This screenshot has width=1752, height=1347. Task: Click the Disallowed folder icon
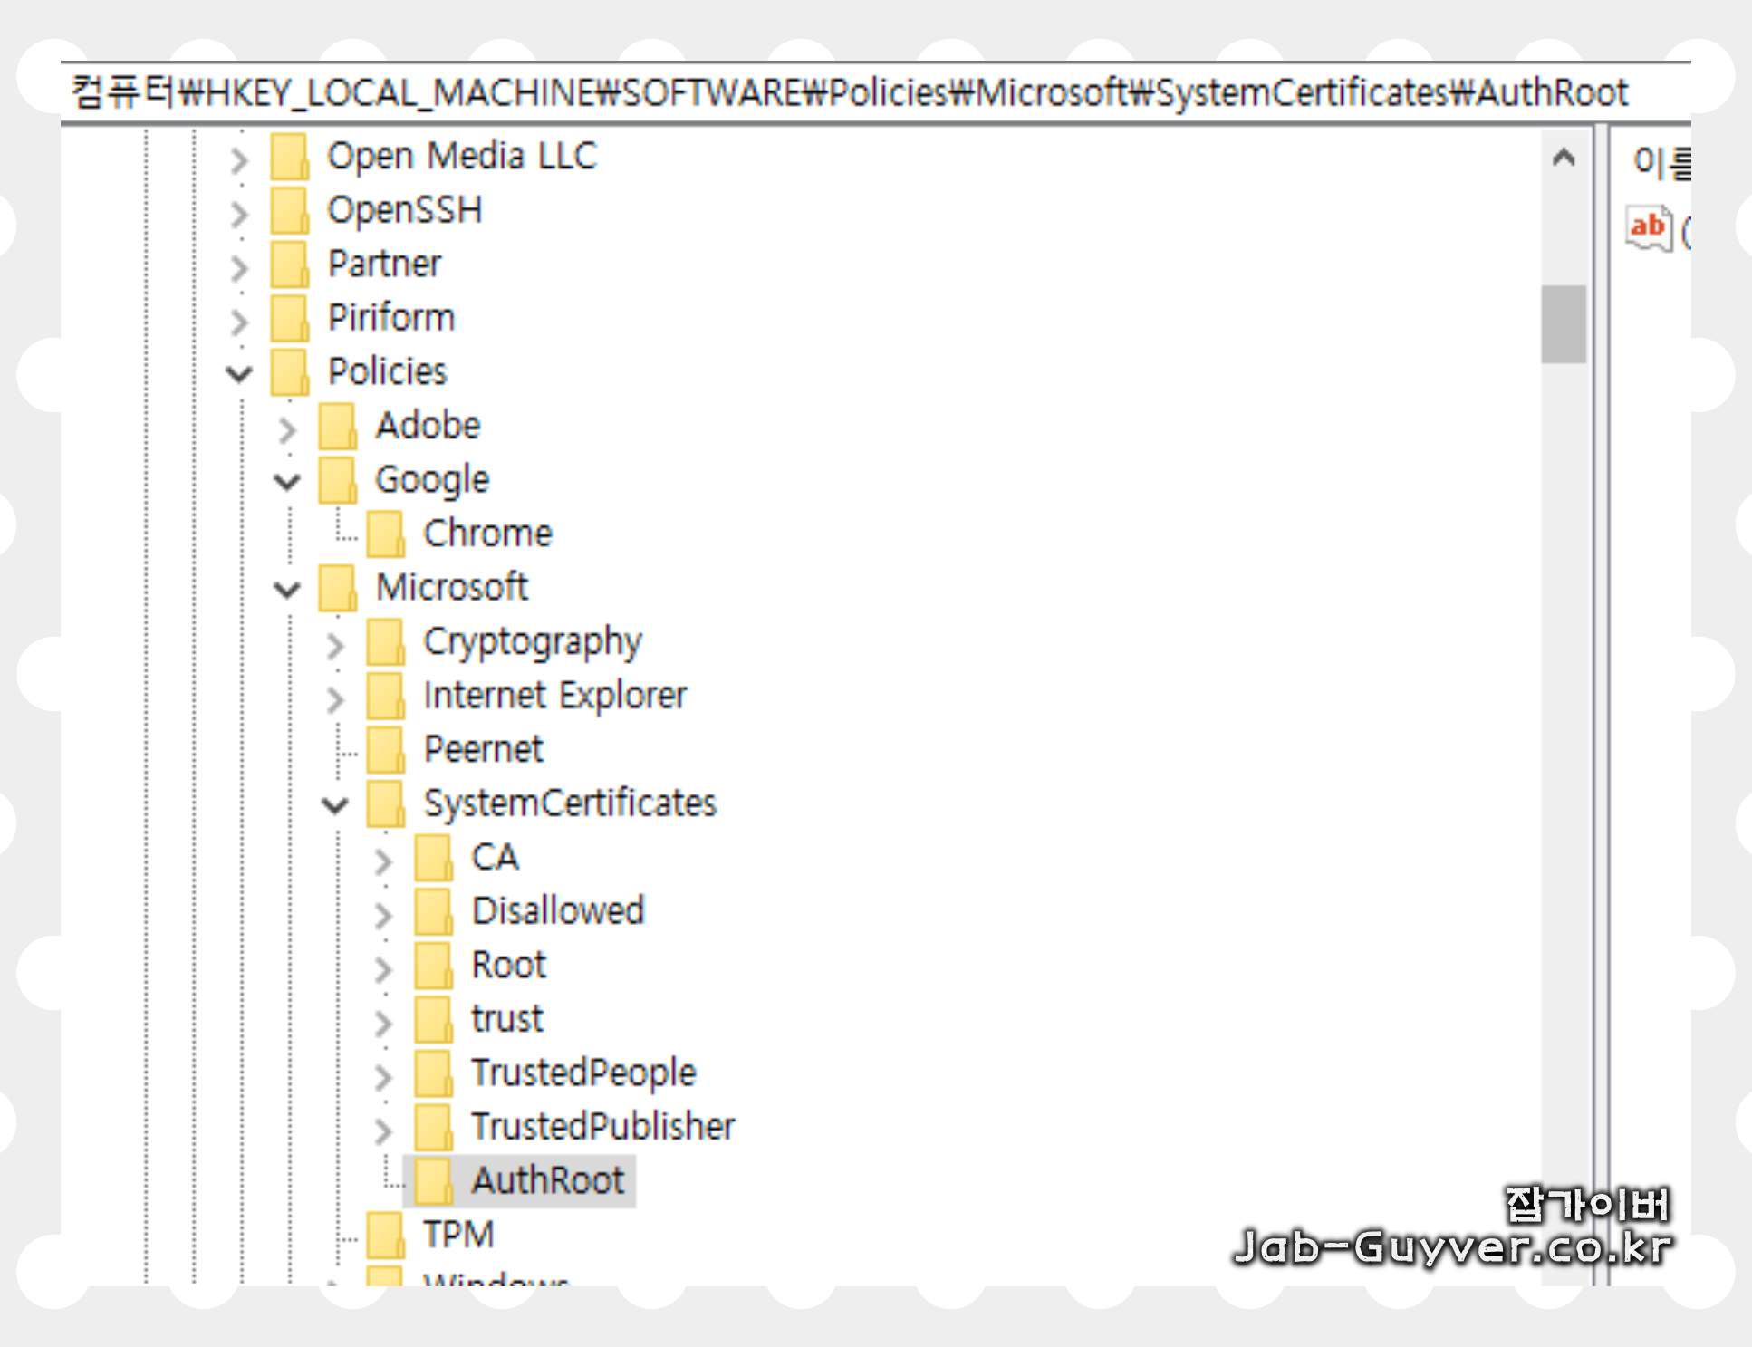(433, 911)
